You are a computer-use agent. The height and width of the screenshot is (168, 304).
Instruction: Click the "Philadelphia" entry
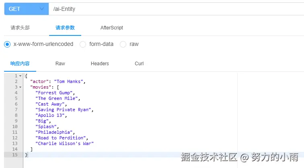click(x=54, y=132)
